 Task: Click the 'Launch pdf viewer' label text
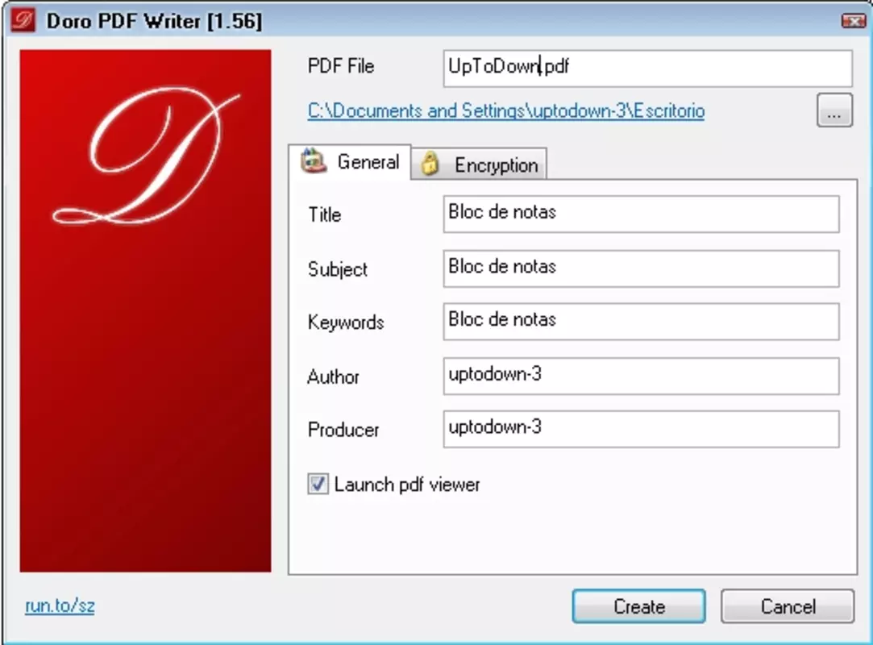click(407, 485)
